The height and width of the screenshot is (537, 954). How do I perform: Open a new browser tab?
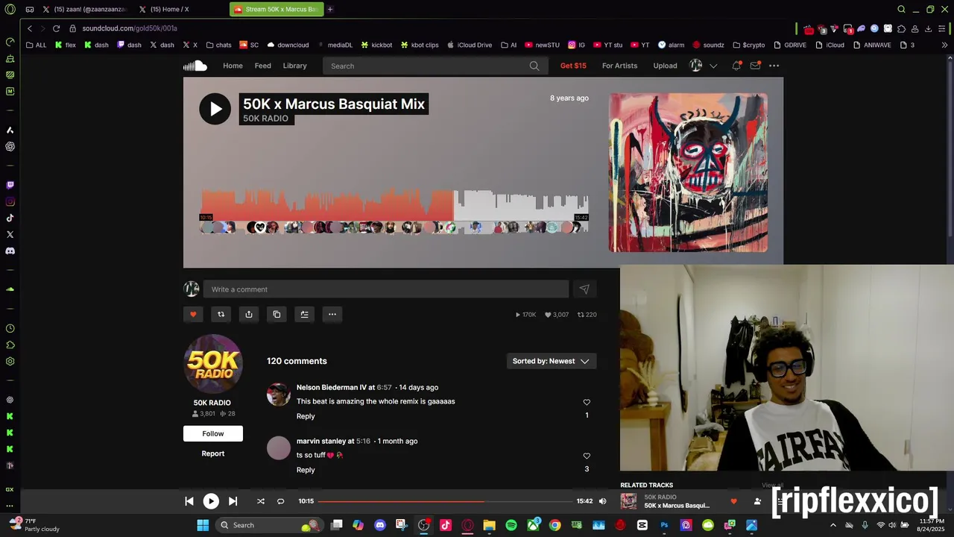coord(330,9)
